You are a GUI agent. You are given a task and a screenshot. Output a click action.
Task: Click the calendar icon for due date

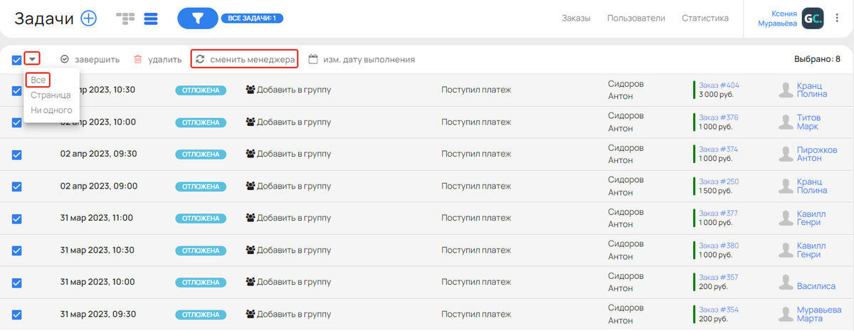click(x=312, y=60)
